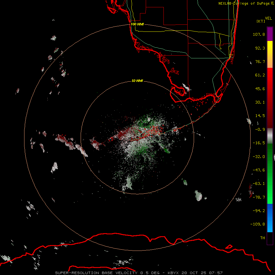The height and width of the screenshot is (275, 275).
Task: Click the 92.3 legend value
Action: point(260,48)
